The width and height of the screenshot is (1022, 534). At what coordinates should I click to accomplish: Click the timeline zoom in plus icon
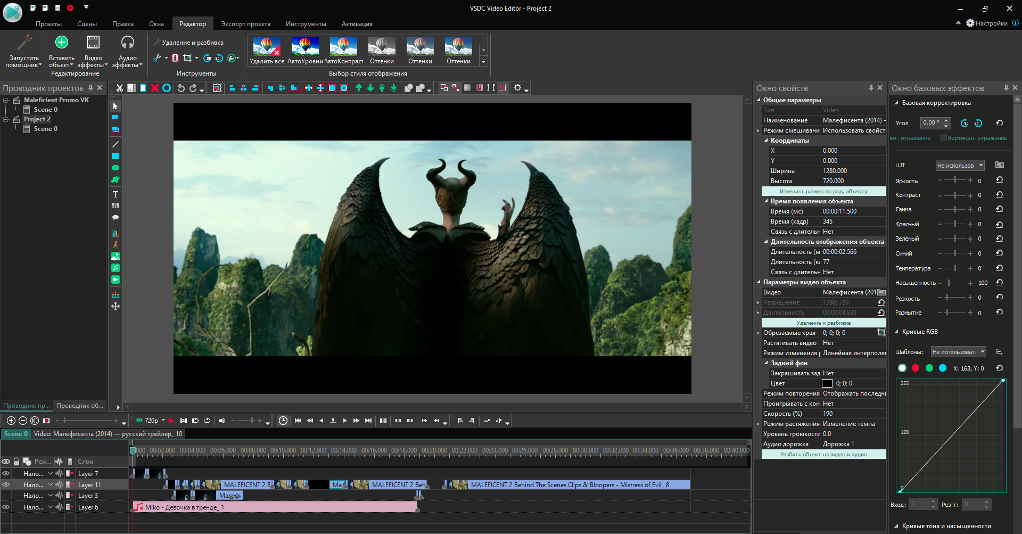click(11, 421)
